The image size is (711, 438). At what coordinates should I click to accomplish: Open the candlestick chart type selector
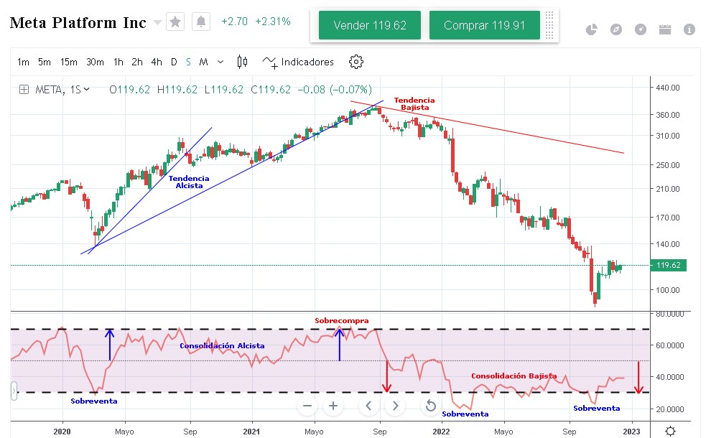(242, 62)
